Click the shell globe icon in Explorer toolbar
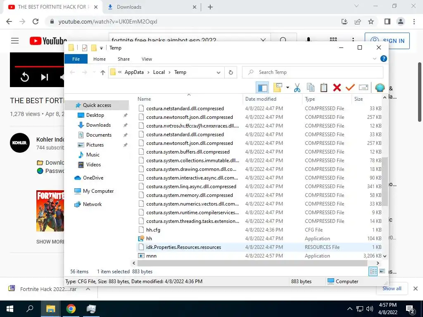The image size is (423, 317). click(380, 88)
